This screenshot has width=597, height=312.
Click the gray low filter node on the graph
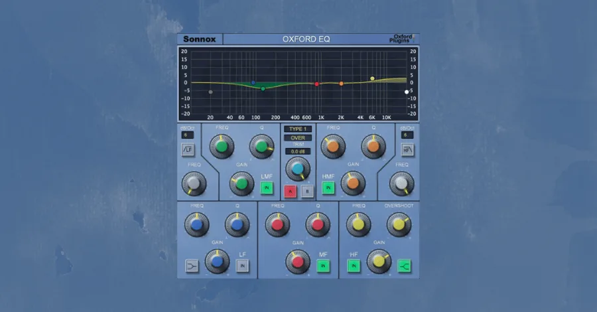tap(210, 92)
